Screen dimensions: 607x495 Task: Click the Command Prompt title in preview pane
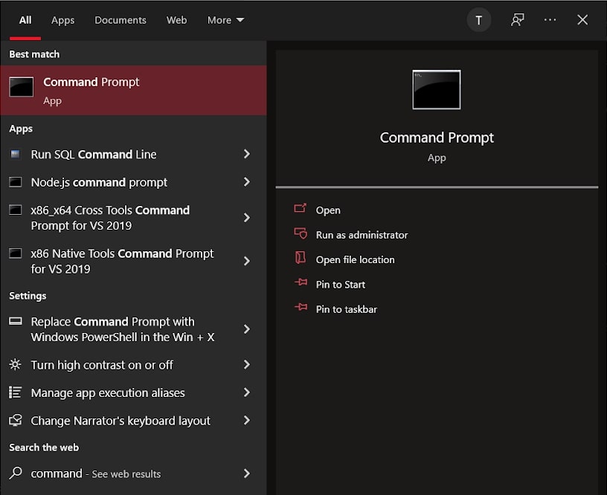pos(437,137)
